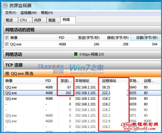Click the 298 receive bytes value

[126, 44]
